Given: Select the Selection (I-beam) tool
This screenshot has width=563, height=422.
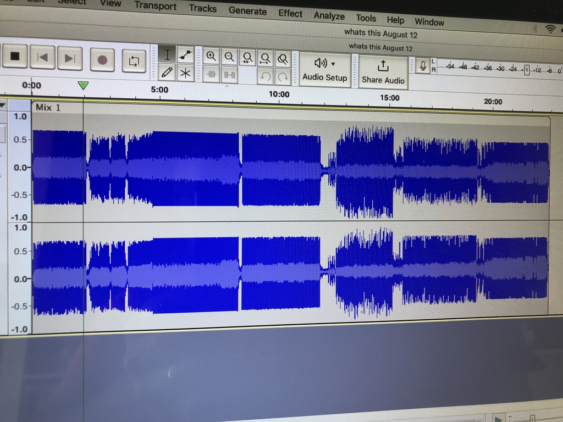Looking at the screenshot, I should pyautogui.click(x=167, y=55).
